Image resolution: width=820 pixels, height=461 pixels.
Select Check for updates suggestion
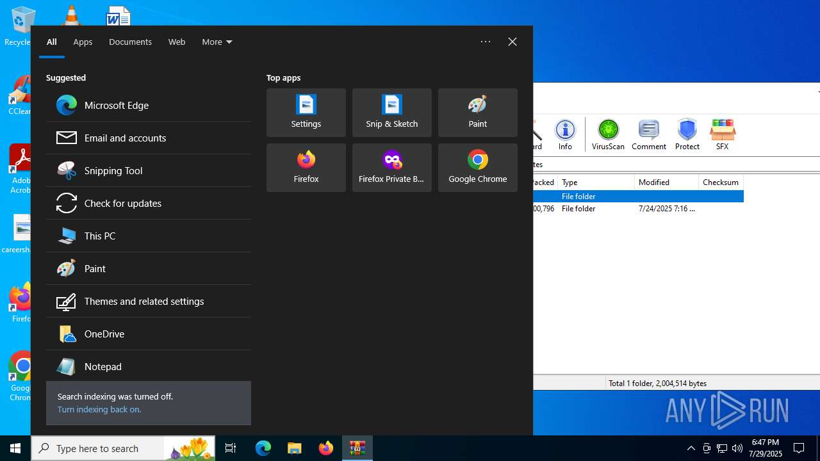tap(148, 203)
